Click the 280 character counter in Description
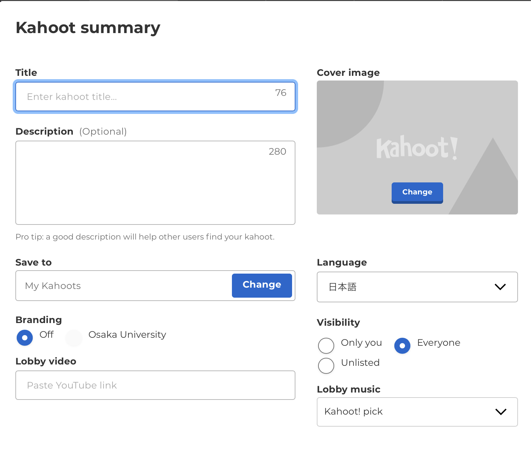The image size is (531, 455). pyautogui.click(x=277, y=152)
